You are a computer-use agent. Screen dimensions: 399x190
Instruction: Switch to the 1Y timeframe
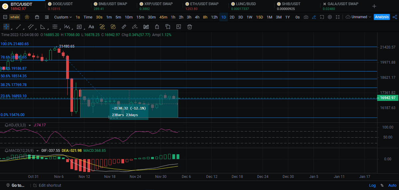pyautogui.click(x=288, y=17)
